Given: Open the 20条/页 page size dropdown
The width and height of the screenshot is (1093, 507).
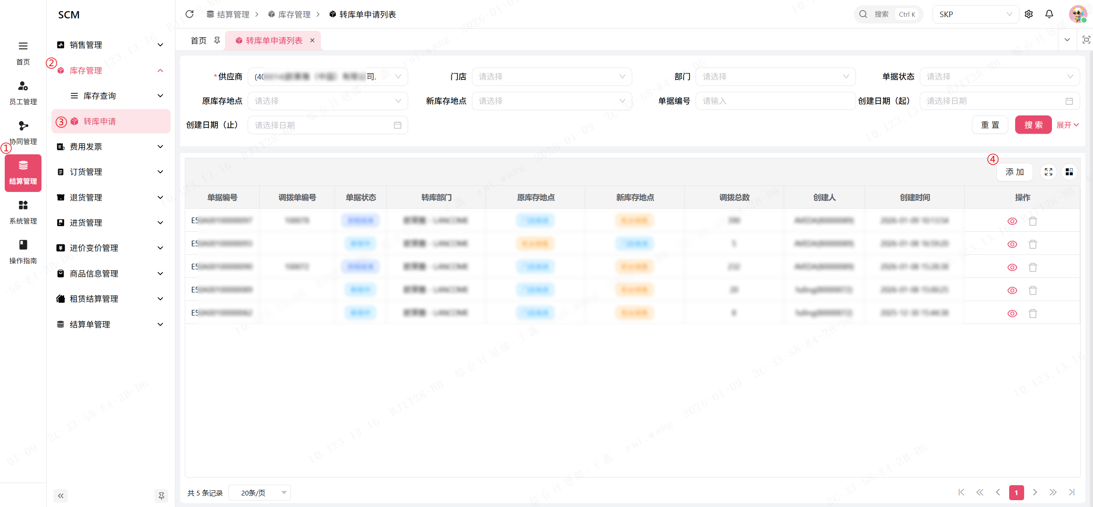Looking at the screenshot, I should pos(260,492).
